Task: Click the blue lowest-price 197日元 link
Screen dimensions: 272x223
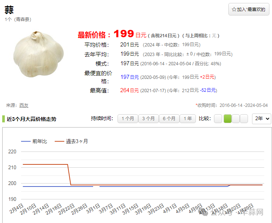Action: [129, 77]
